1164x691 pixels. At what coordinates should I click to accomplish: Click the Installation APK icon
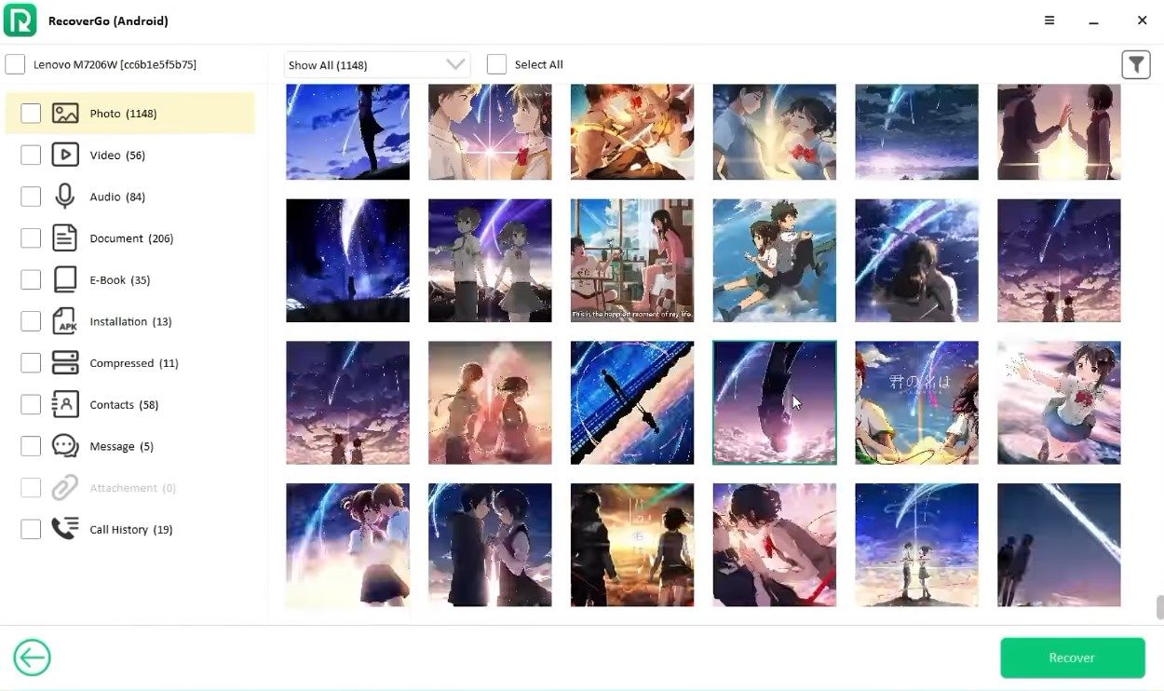65,321
